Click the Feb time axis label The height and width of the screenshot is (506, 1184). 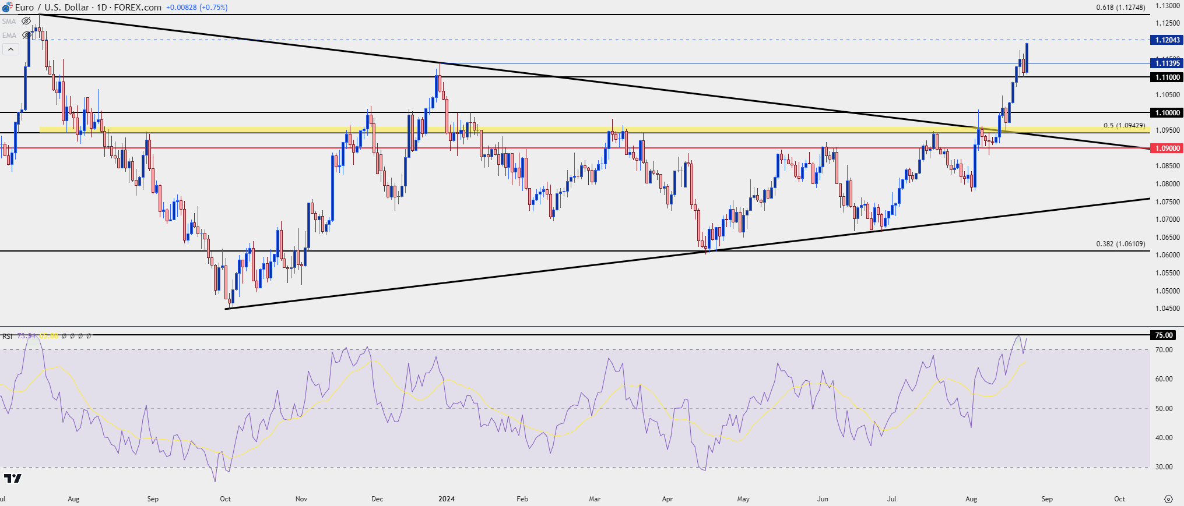point(522,499)
